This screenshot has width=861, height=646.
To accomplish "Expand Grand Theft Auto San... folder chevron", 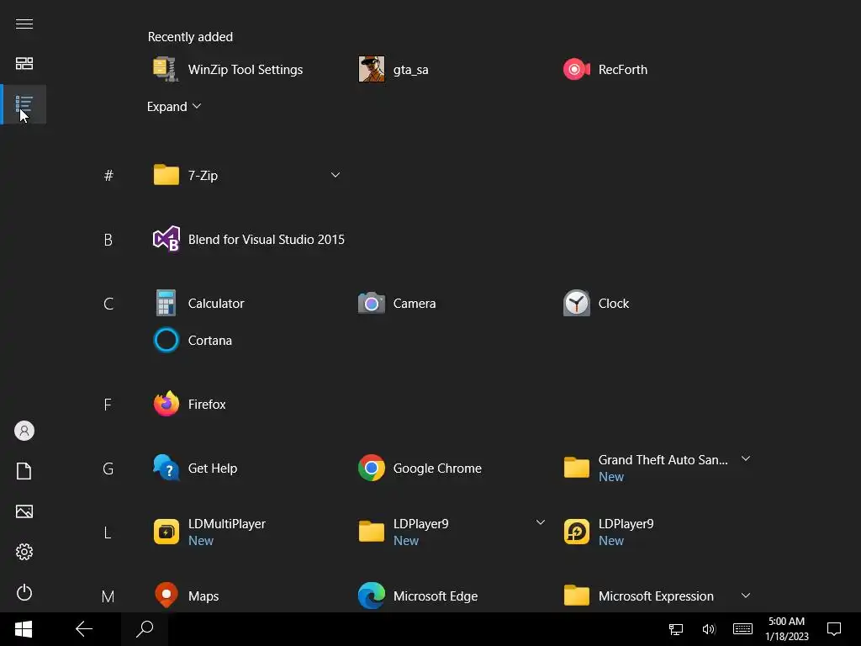I will (745, 458).
